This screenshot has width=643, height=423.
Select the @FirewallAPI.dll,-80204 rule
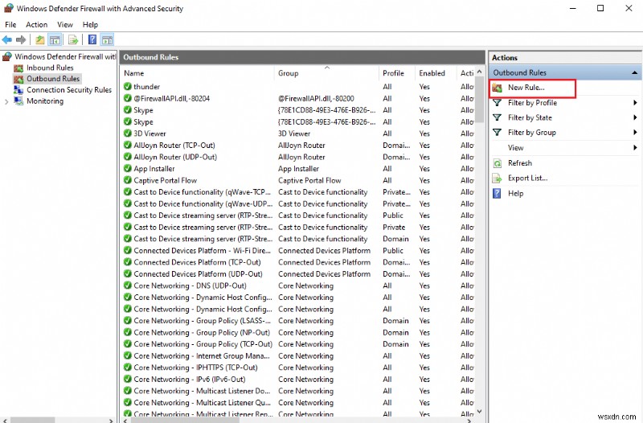click(x=171, y=98)
